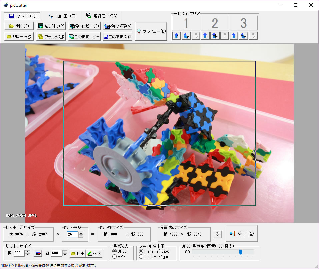Increase the 縮小率 reduction ratio
Screen dimensions: 319x269
click(x=81, y=233)
